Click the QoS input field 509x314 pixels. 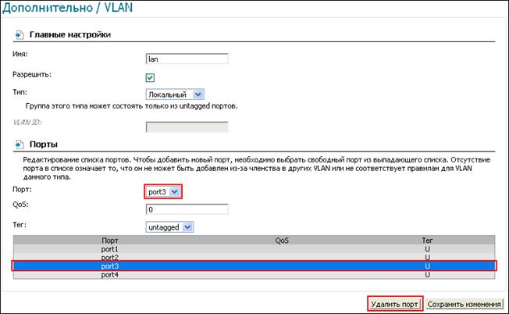[x=187, y=209]
